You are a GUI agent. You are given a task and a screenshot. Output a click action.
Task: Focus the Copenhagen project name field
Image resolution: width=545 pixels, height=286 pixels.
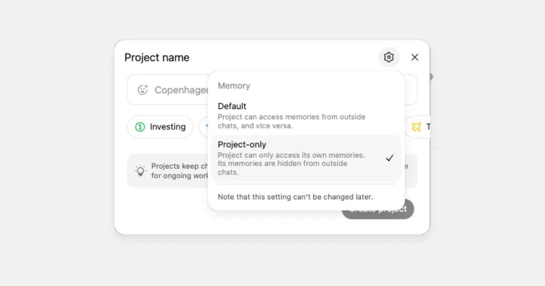(x=182, y=90)
